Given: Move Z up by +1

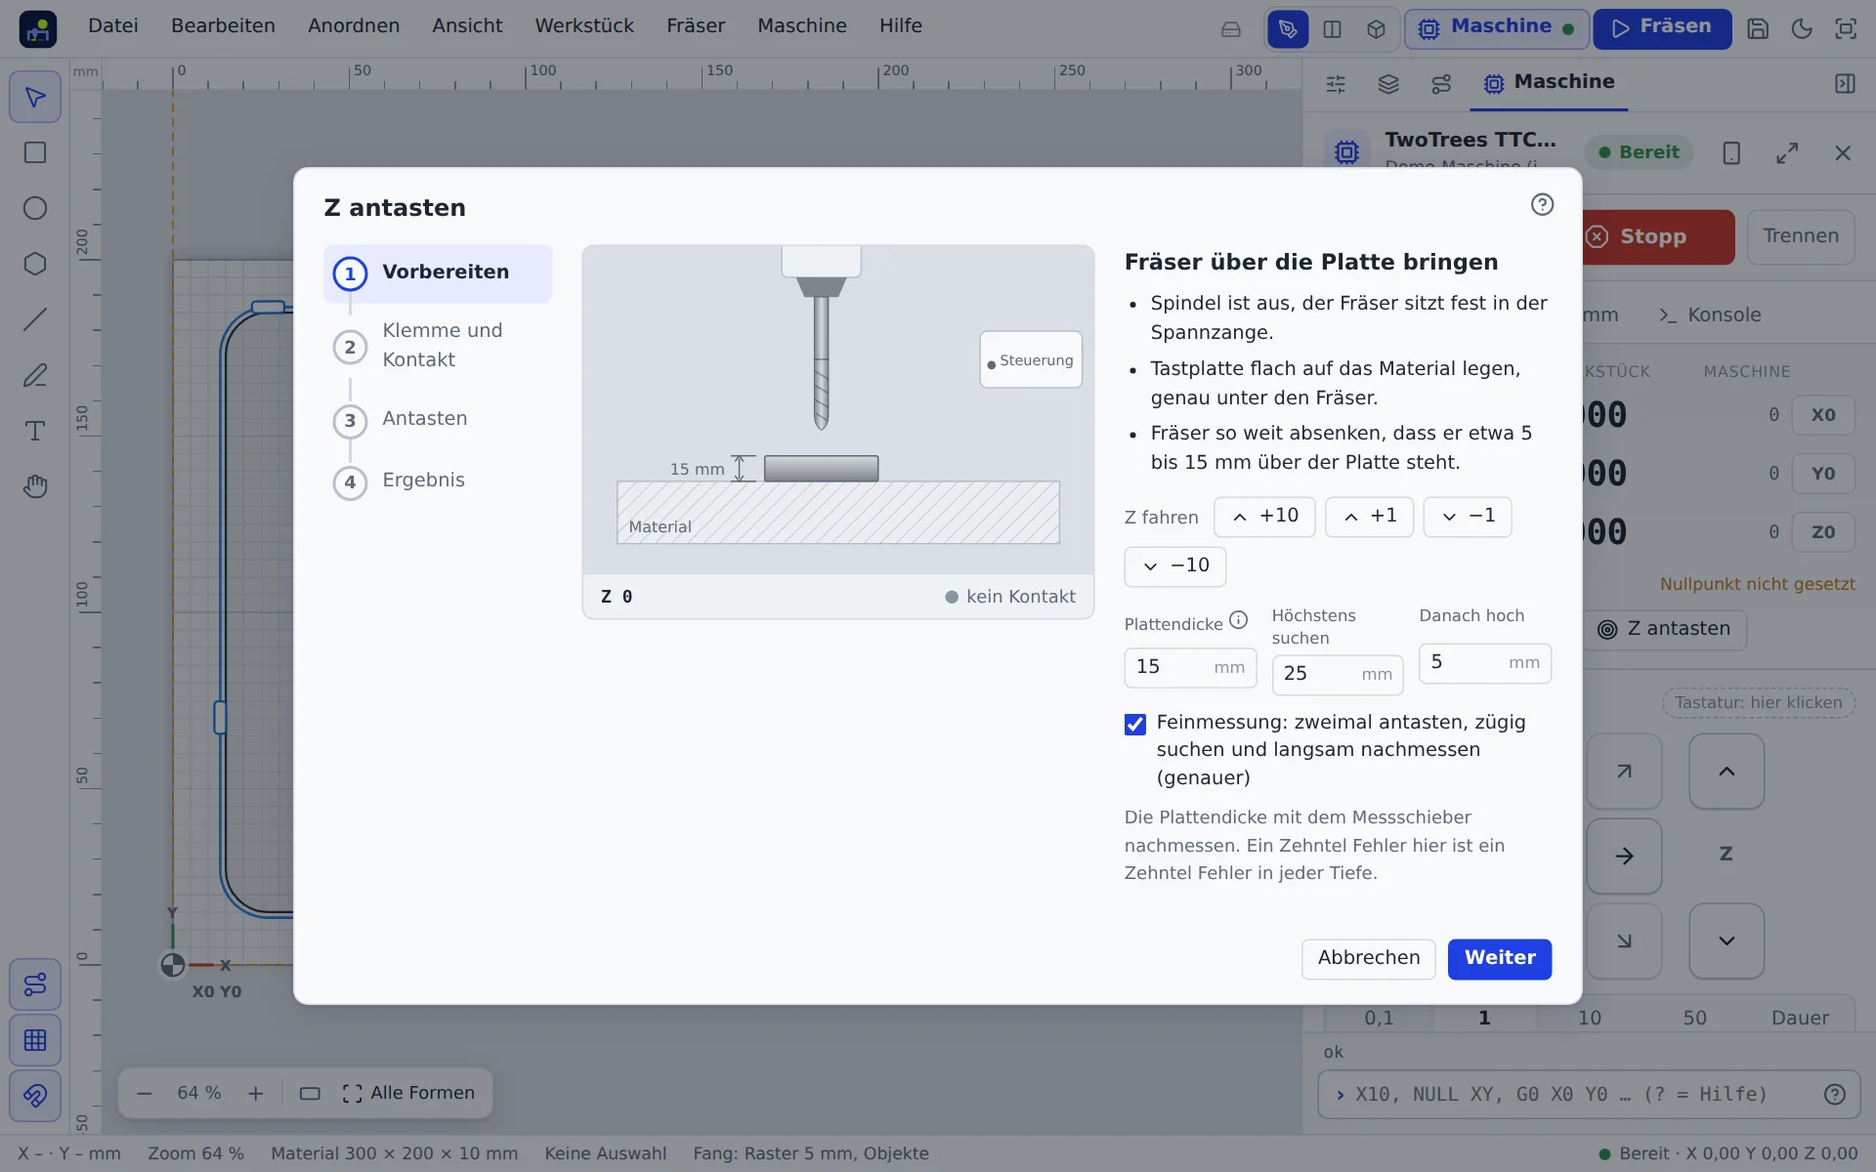Looking at the screenshot, I should tap(1369, 517).
